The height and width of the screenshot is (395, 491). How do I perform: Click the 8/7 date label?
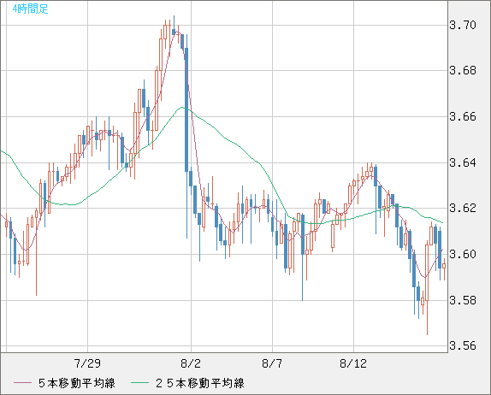click(272, 363)
